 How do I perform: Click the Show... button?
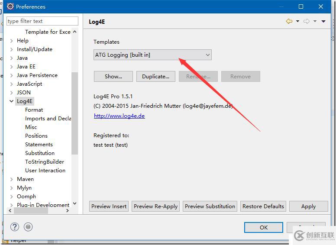pos(113,77)
